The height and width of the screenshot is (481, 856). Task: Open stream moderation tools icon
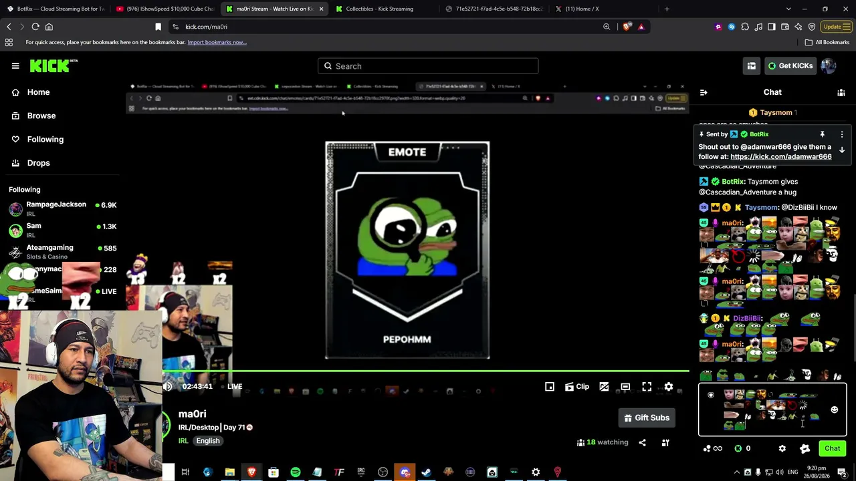point(665,442)
